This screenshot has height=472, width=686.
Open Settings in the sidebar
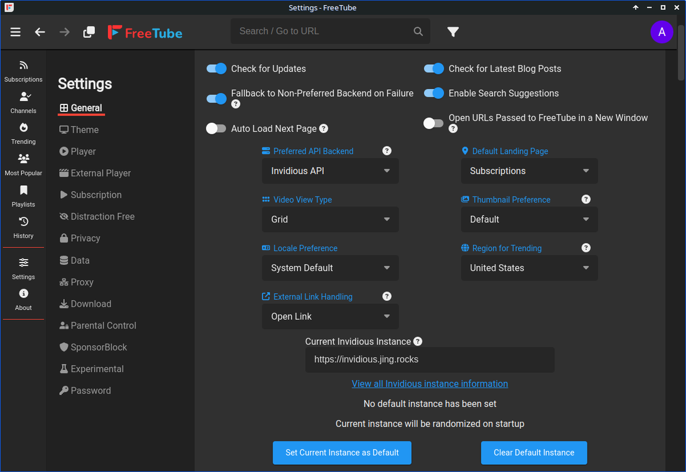point(23,269)
